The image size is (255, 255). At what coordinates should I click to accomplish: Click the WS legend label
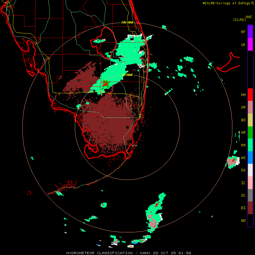(x=243, y=158)
